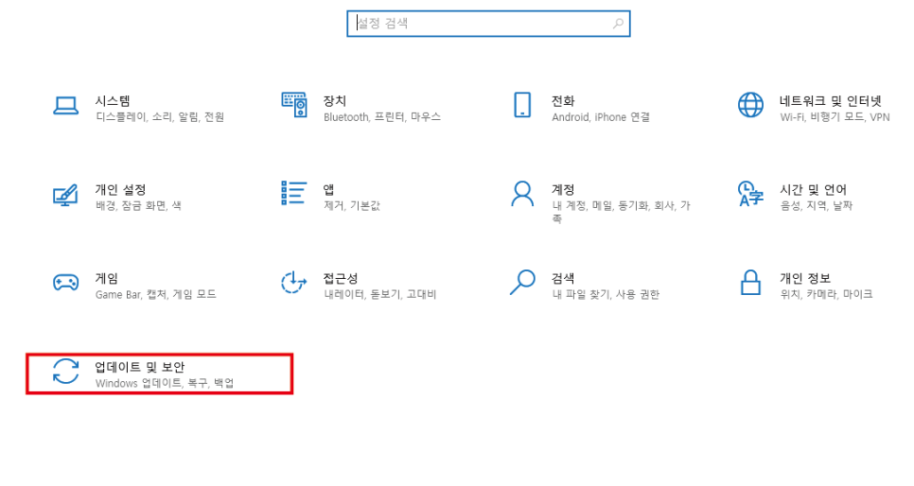Open 네트워크 및 인터넷 title
Image resolution: width=914 pixels, height=486 pixels.
[831, 101]
